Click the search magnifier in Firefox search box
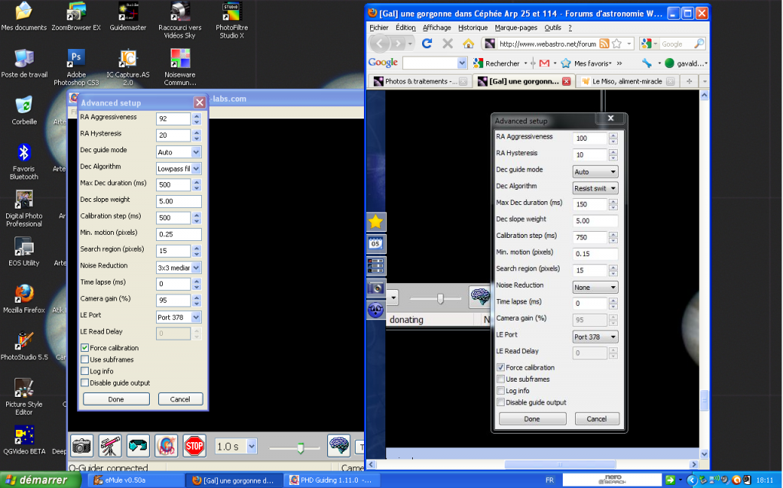The height and width of the screenshot is (488, 783). (x=699, y=44)
